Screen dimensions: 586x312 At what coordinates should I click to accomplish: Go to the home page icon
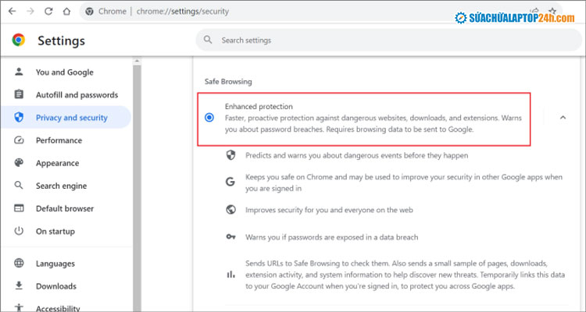point(67,12)
